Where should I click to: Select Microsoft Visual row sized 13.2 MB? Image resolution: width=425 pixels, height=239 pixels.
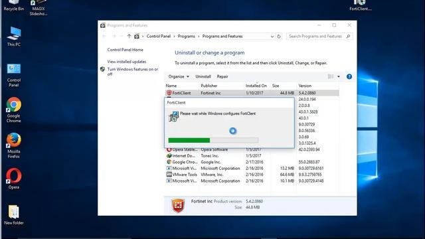pos(252,168)
